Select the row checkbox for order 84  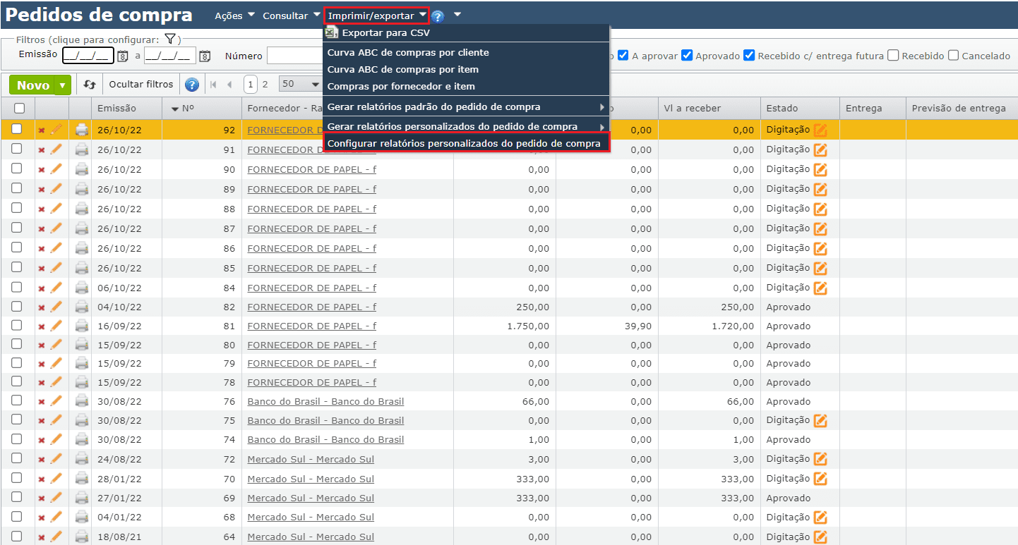pyautogui.click(x=17, y=287)
